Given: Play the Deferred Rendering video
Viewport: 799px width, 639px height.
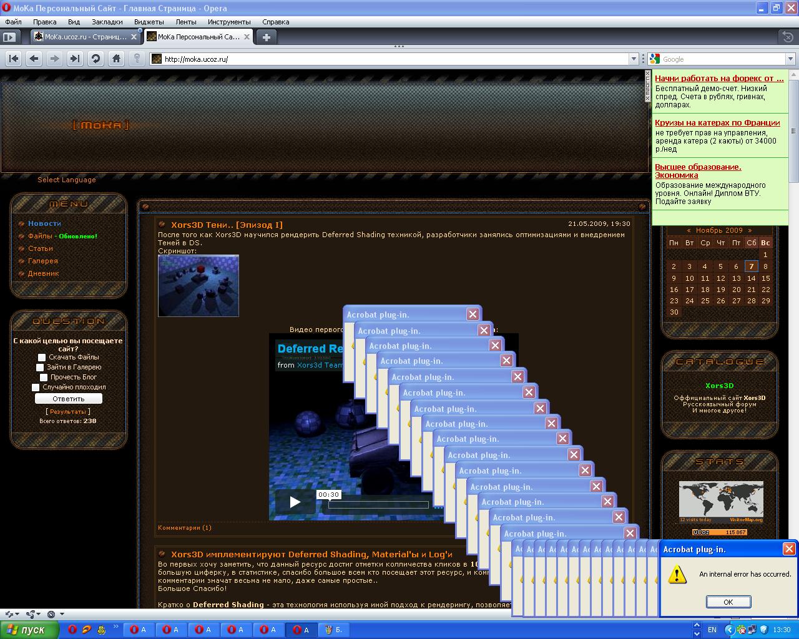Looking at the screenshot, I should [295, 502].
